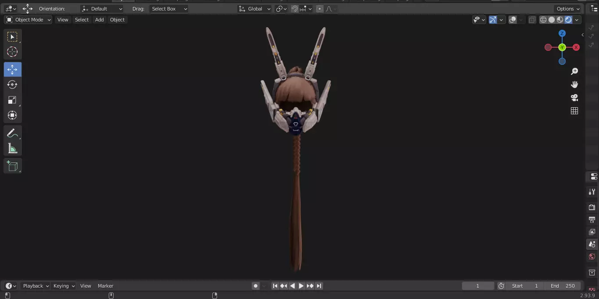Choose the Measure ruler tool
This screenshot has width=599, height=299.
point(12,149)
